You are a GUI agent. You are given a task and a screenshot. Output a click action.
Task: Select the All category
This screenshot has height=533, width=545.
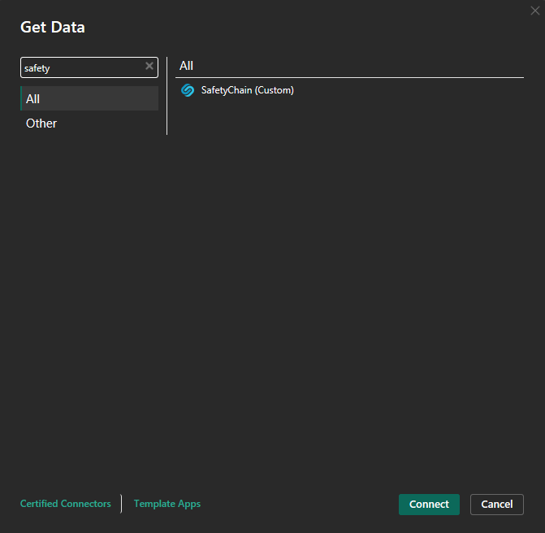click(x=89, y=98)
